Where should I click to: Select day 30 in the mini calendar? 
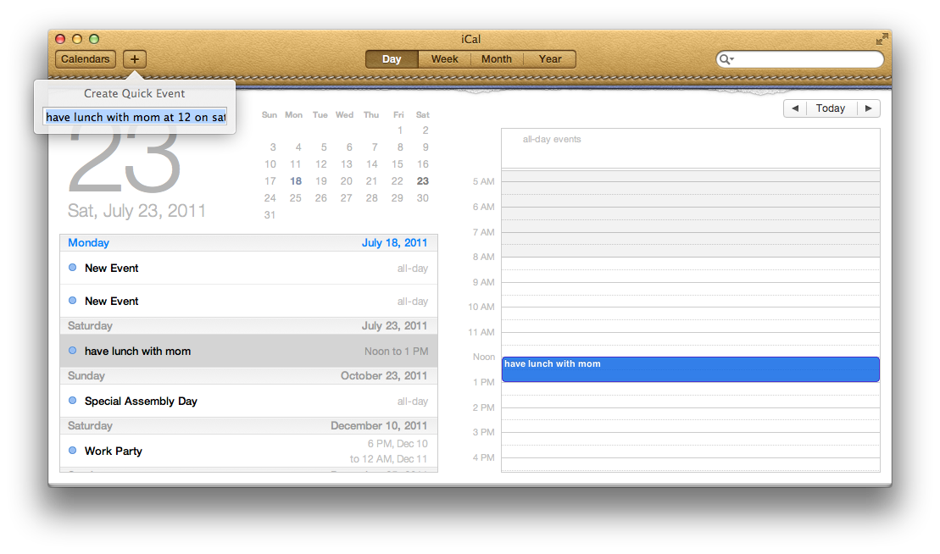(423, 198)
